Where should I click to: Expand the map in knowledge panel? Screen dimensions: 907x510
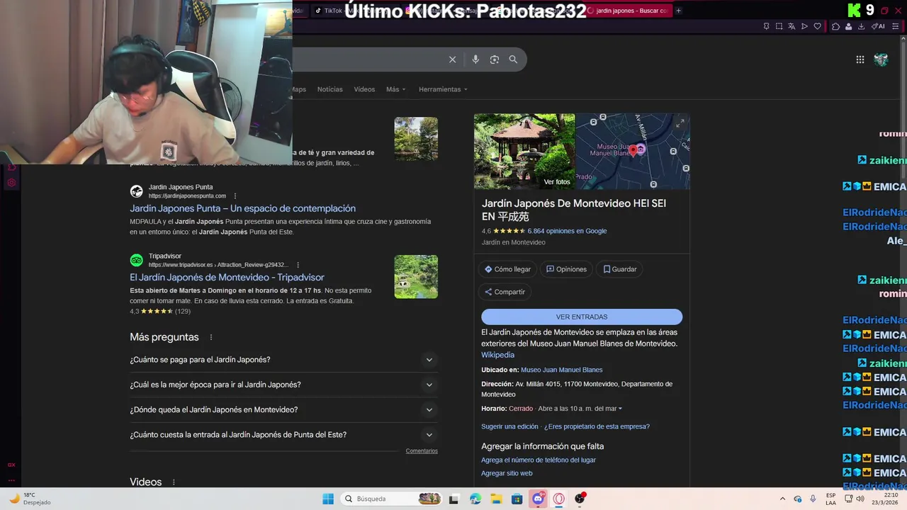tap(680, 123)
